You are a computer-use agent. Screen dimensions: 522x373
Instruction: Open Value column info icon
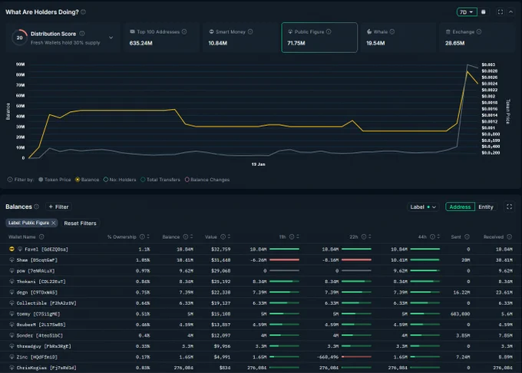[223, 236]
